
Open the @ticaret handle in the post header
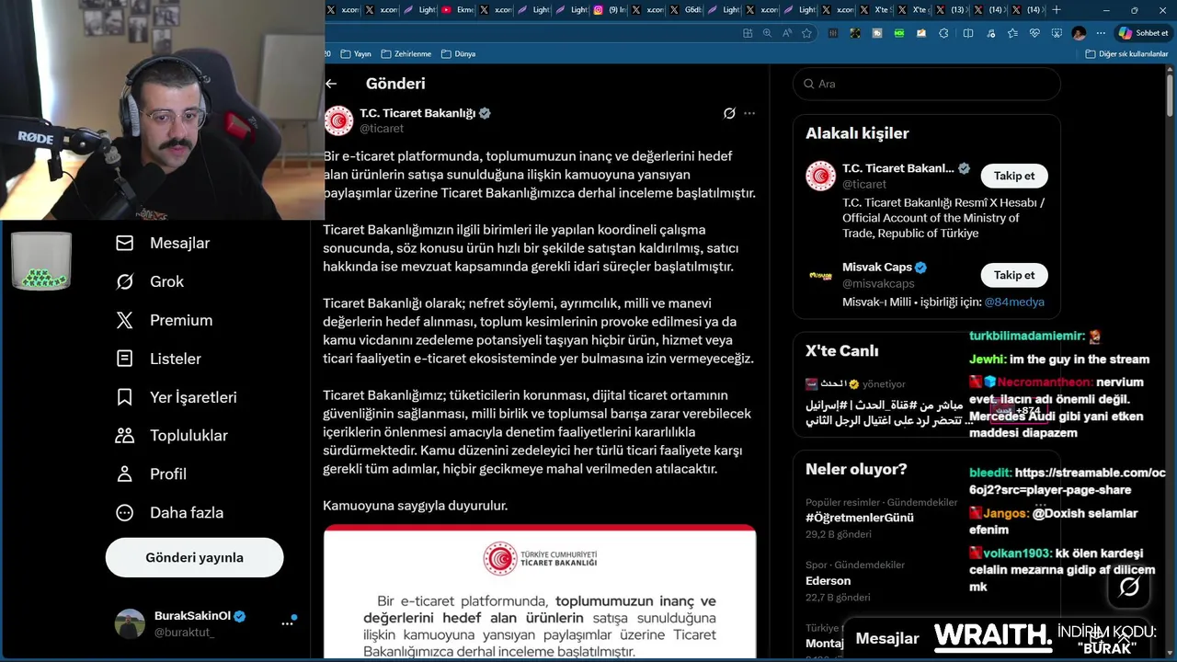[x=381, y=129]
